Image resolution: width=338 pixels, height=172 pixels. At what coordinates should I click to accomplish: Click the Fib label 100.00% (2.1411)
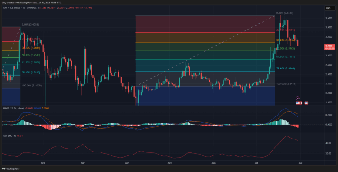tap(286, 84)
